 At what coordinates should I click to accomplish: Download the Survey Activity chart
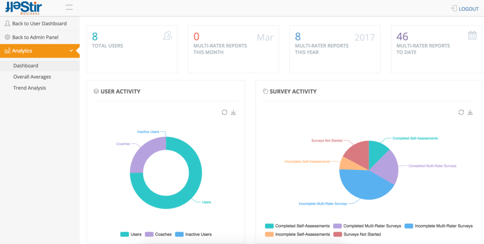click(470, 112)
